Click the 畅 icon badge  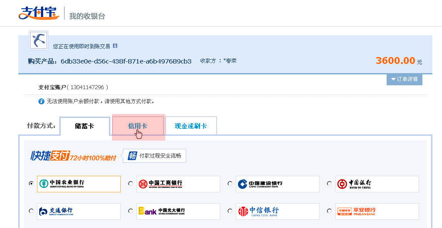(x=132, y=156)
